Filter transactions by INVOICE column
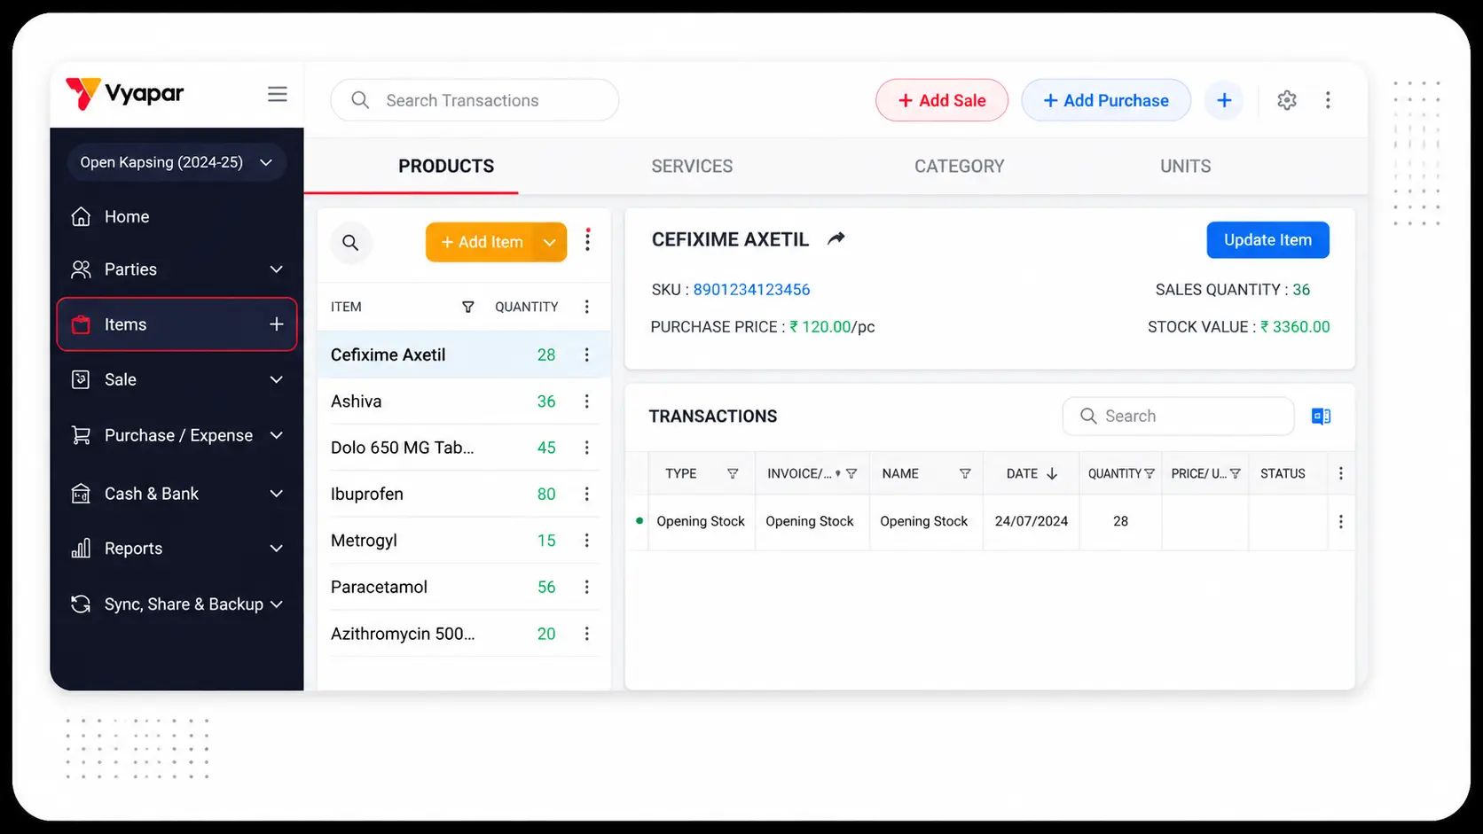The image size is (1483, 834). 851,474
